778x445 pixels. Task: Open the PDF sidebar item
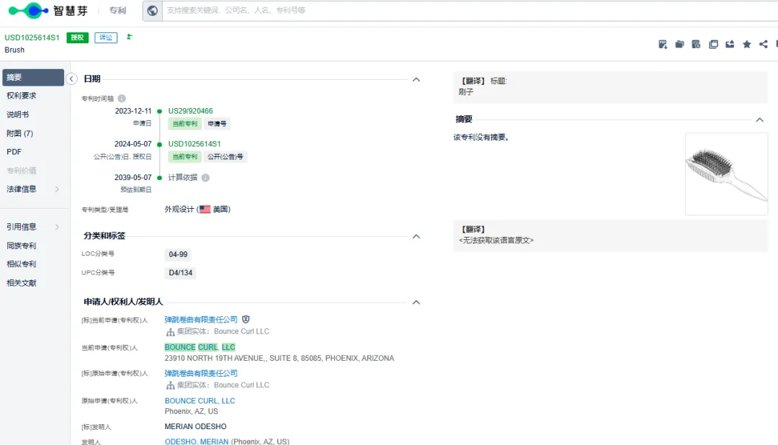pyautogui.click(x=14, y=152)
